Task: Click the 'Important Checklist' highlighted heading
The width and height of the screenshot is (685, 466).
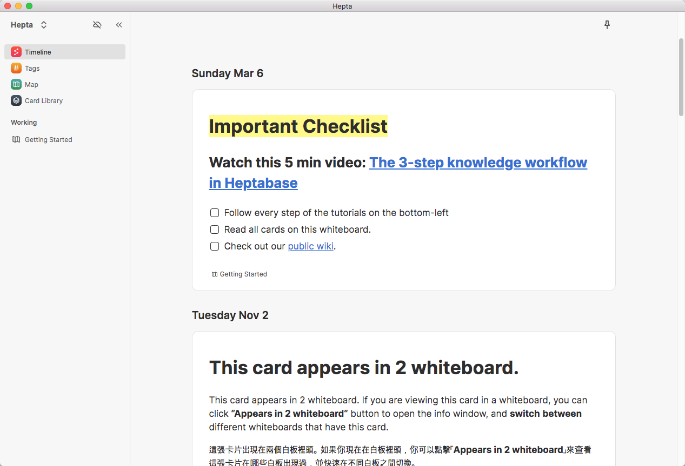Action: click(x=298, y=126)
